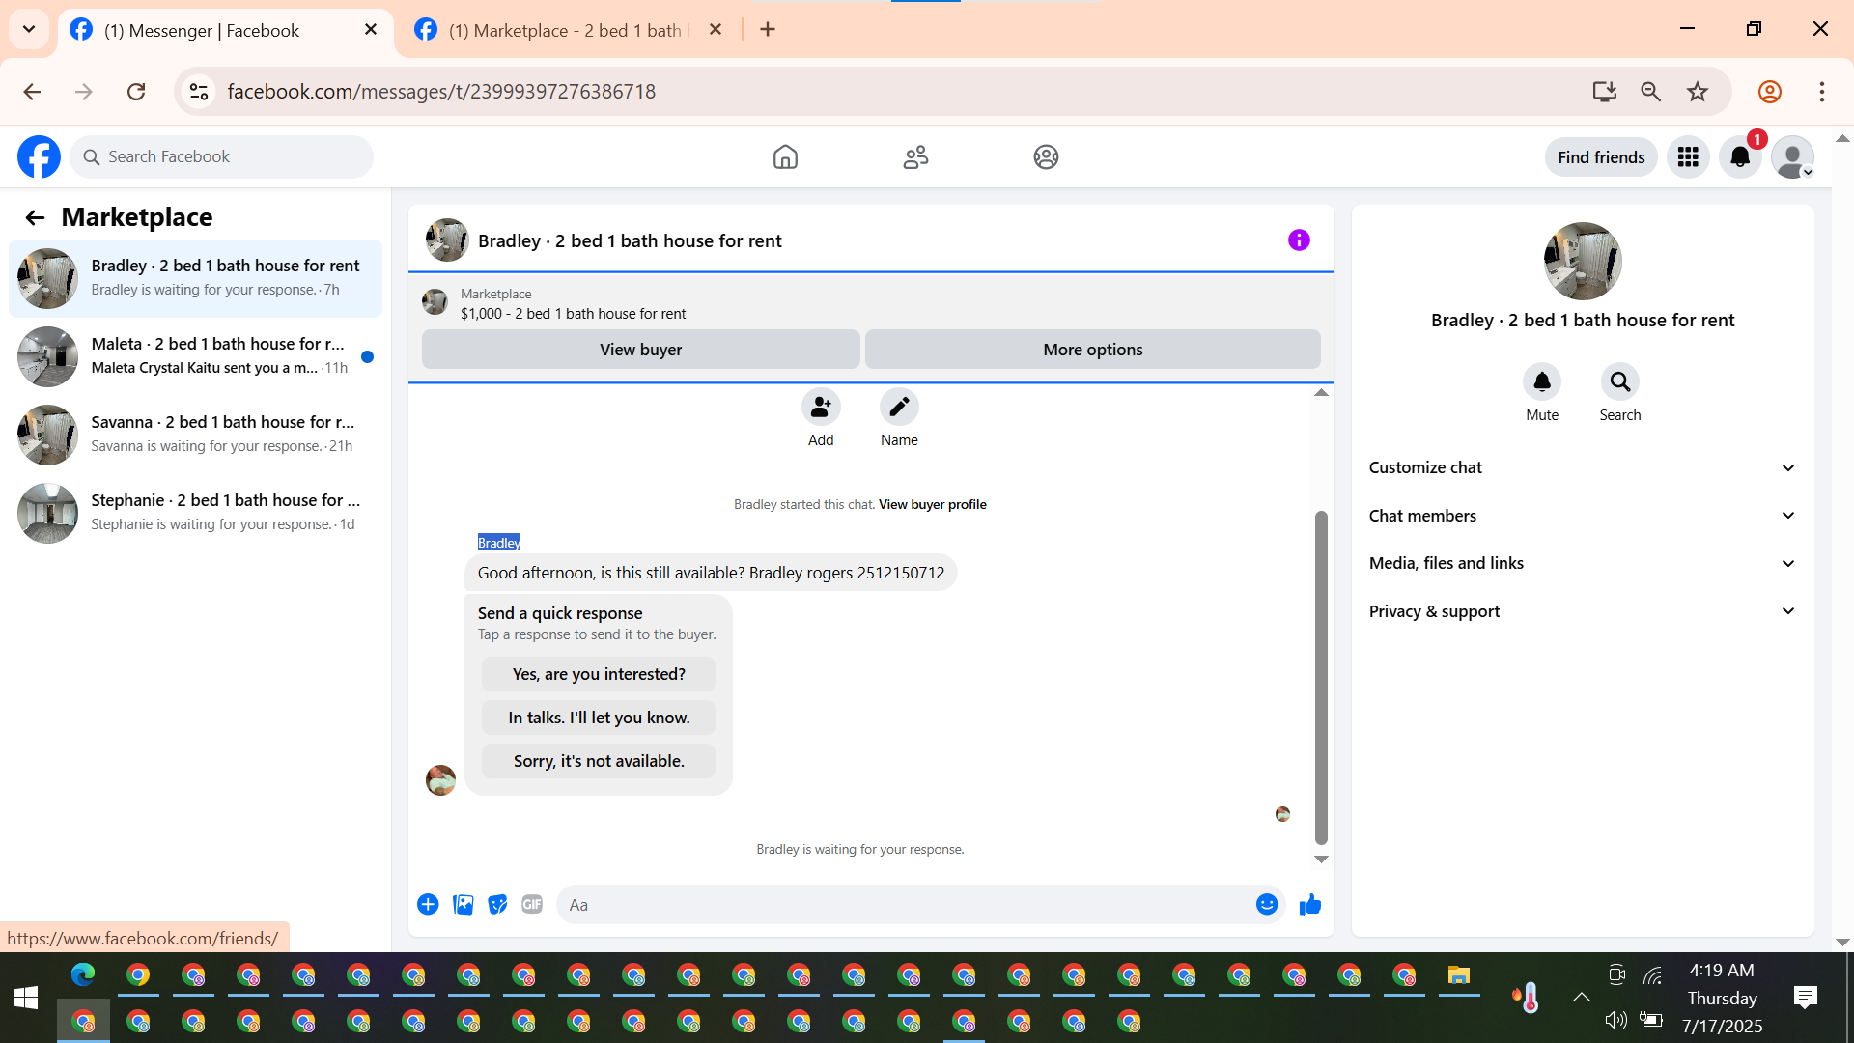The width and height of the screenshot is (1854, 1043).
Task: Open the sticker picker icon
Action: 497,905
